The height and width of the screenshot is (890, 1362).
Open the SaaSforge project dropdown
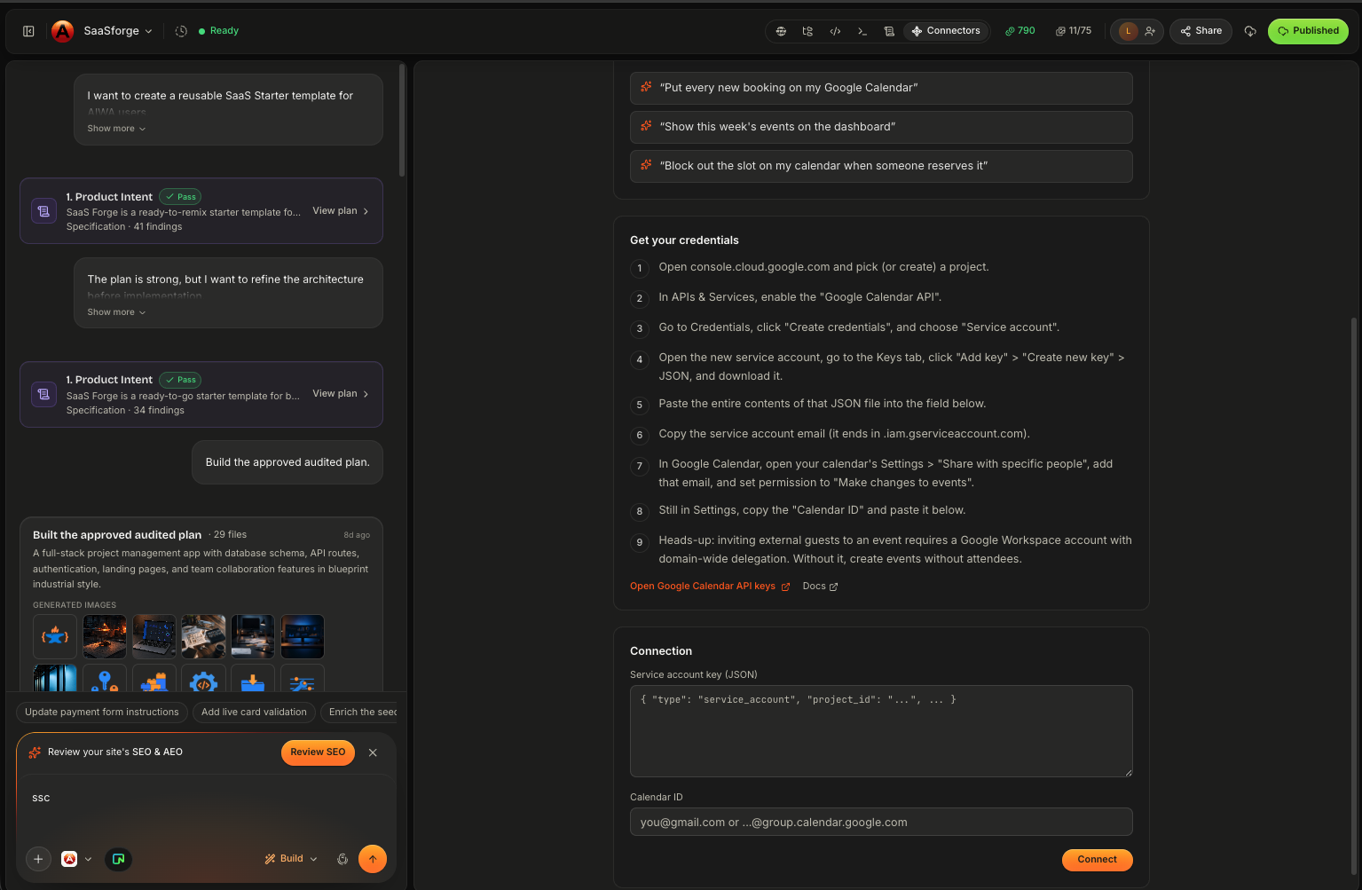pyautogui.click(x=117, y=31)
